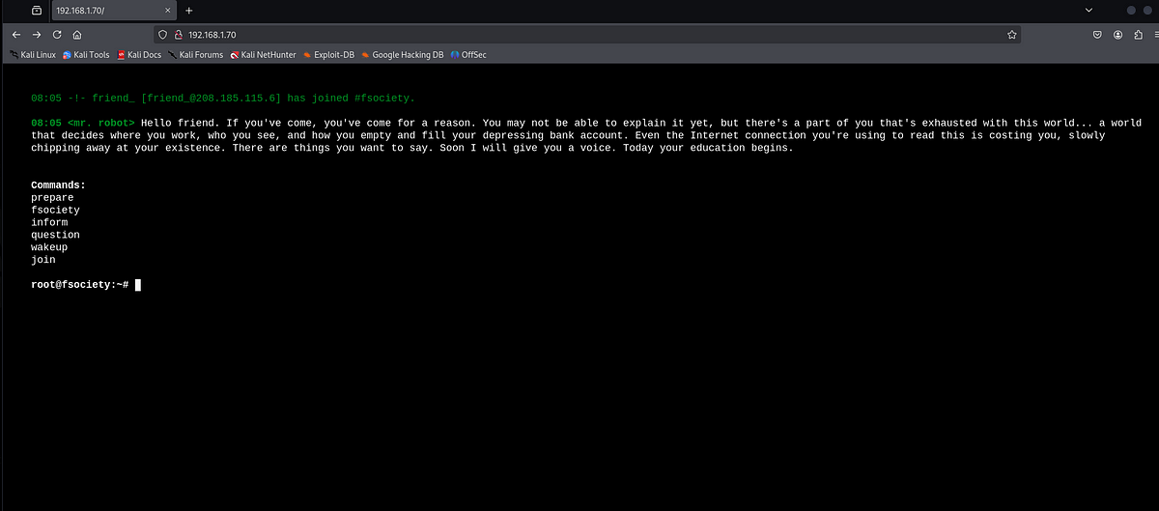
Task: Open the Kali Docs bookmark
Action: click(x=139, y=55)
